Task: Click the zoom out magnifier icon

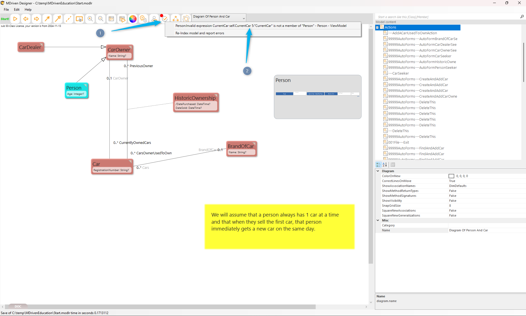Action: [x=101, y=19]
